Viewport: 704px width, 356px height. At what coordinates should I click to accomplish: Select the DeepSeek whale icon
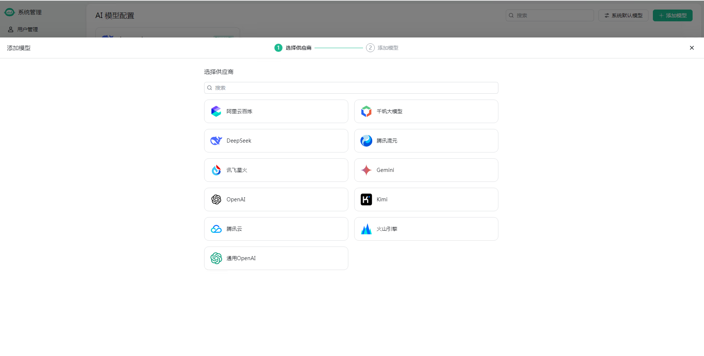pyautogui.click(x=216, y=141)
